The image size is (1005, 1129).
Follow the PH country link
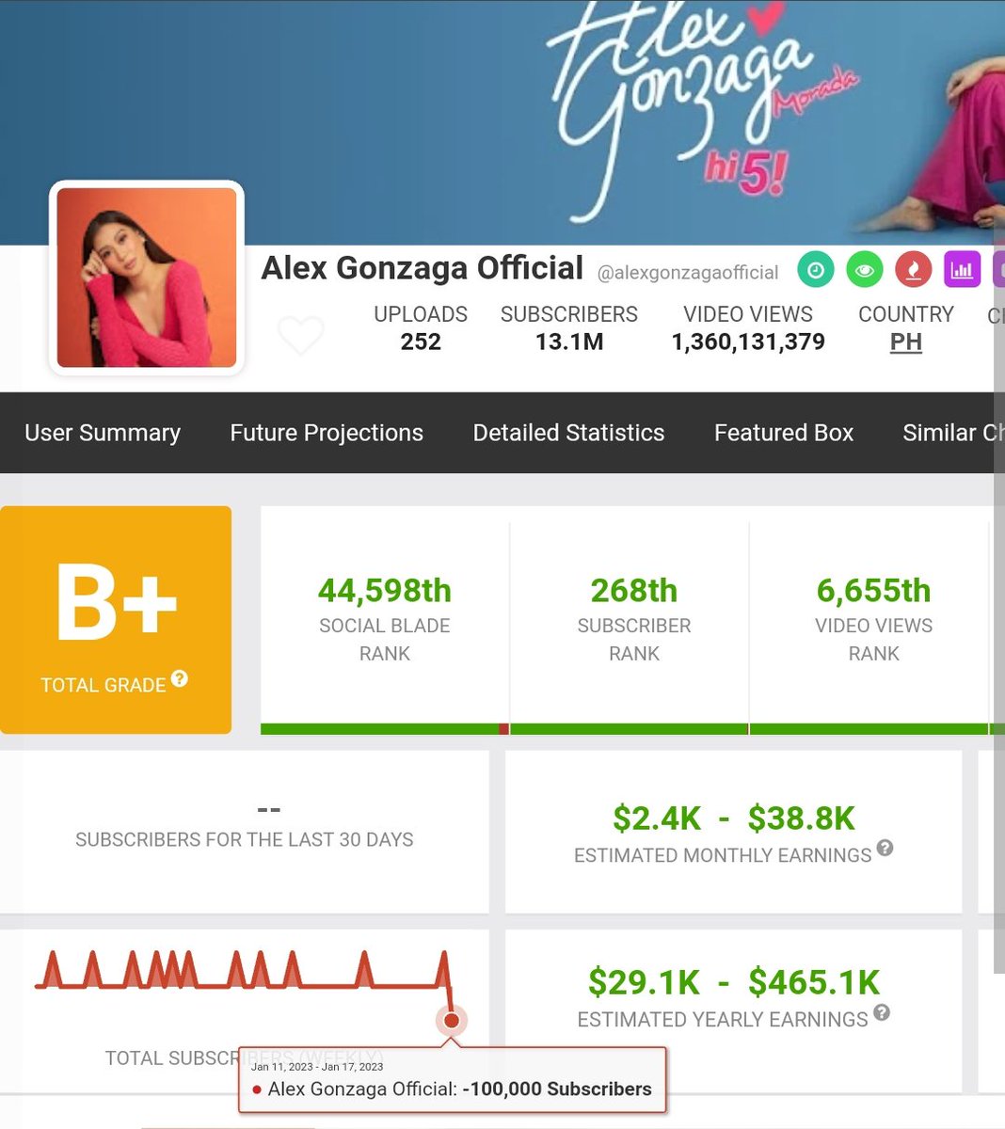(906, 342)
